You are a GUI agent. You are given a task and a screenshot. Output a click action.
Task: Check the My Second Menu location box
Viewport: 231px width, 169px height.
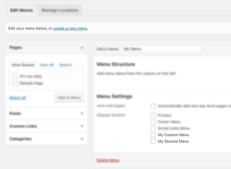(153, 141)
